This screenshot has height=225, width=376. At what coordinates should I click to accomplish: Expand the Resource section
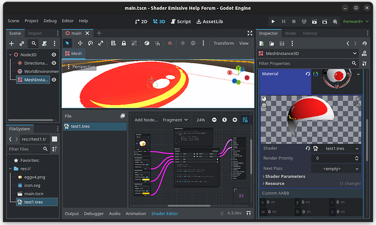click(x=273, y=184)
